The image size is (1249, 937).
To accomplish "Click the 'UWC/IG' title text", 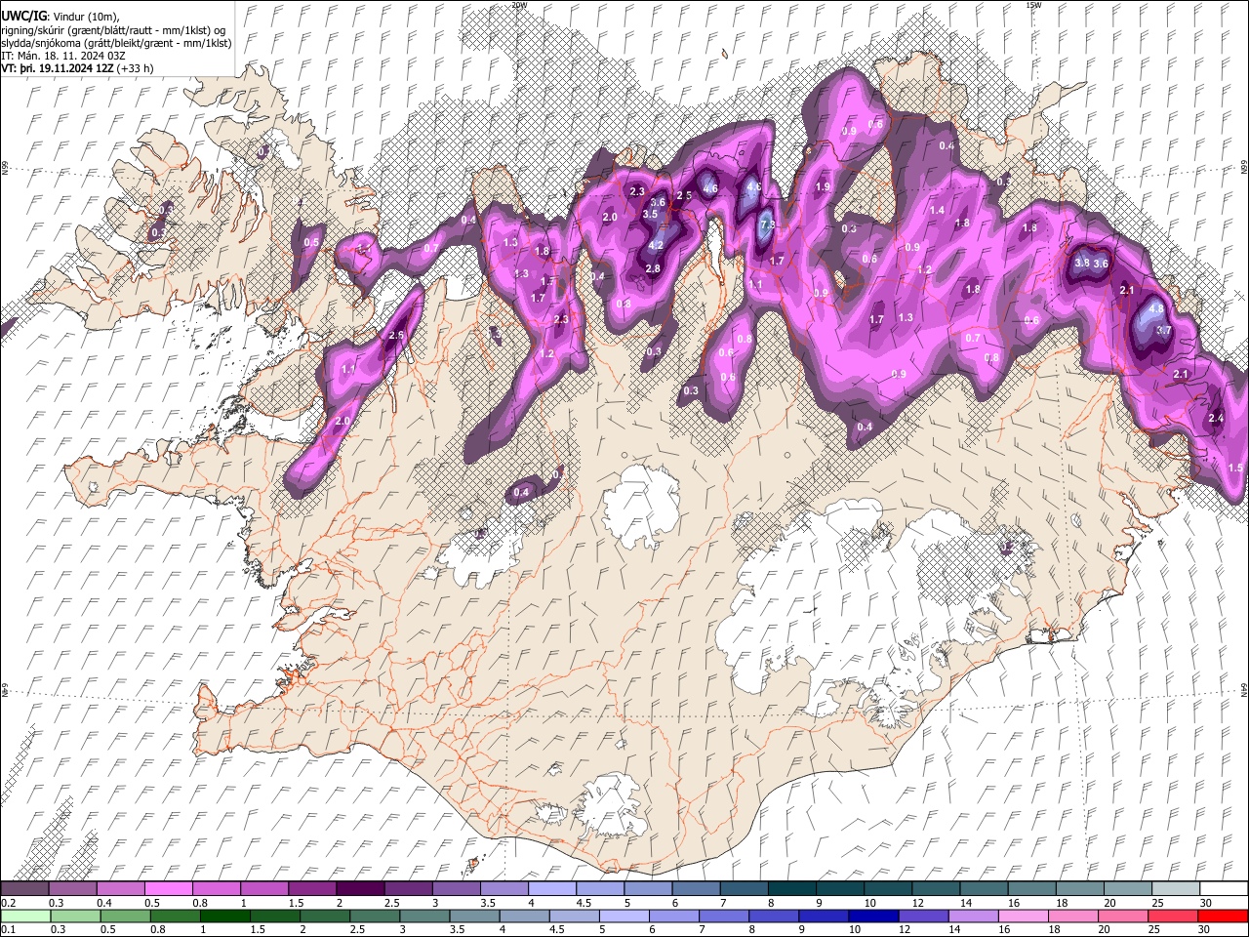I will [22, 15].
